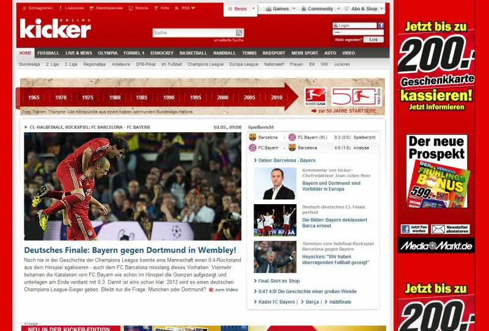This screenshot has width=489, height=331.
Task: Click the Mobile phone icon
Action: [131, 8]
